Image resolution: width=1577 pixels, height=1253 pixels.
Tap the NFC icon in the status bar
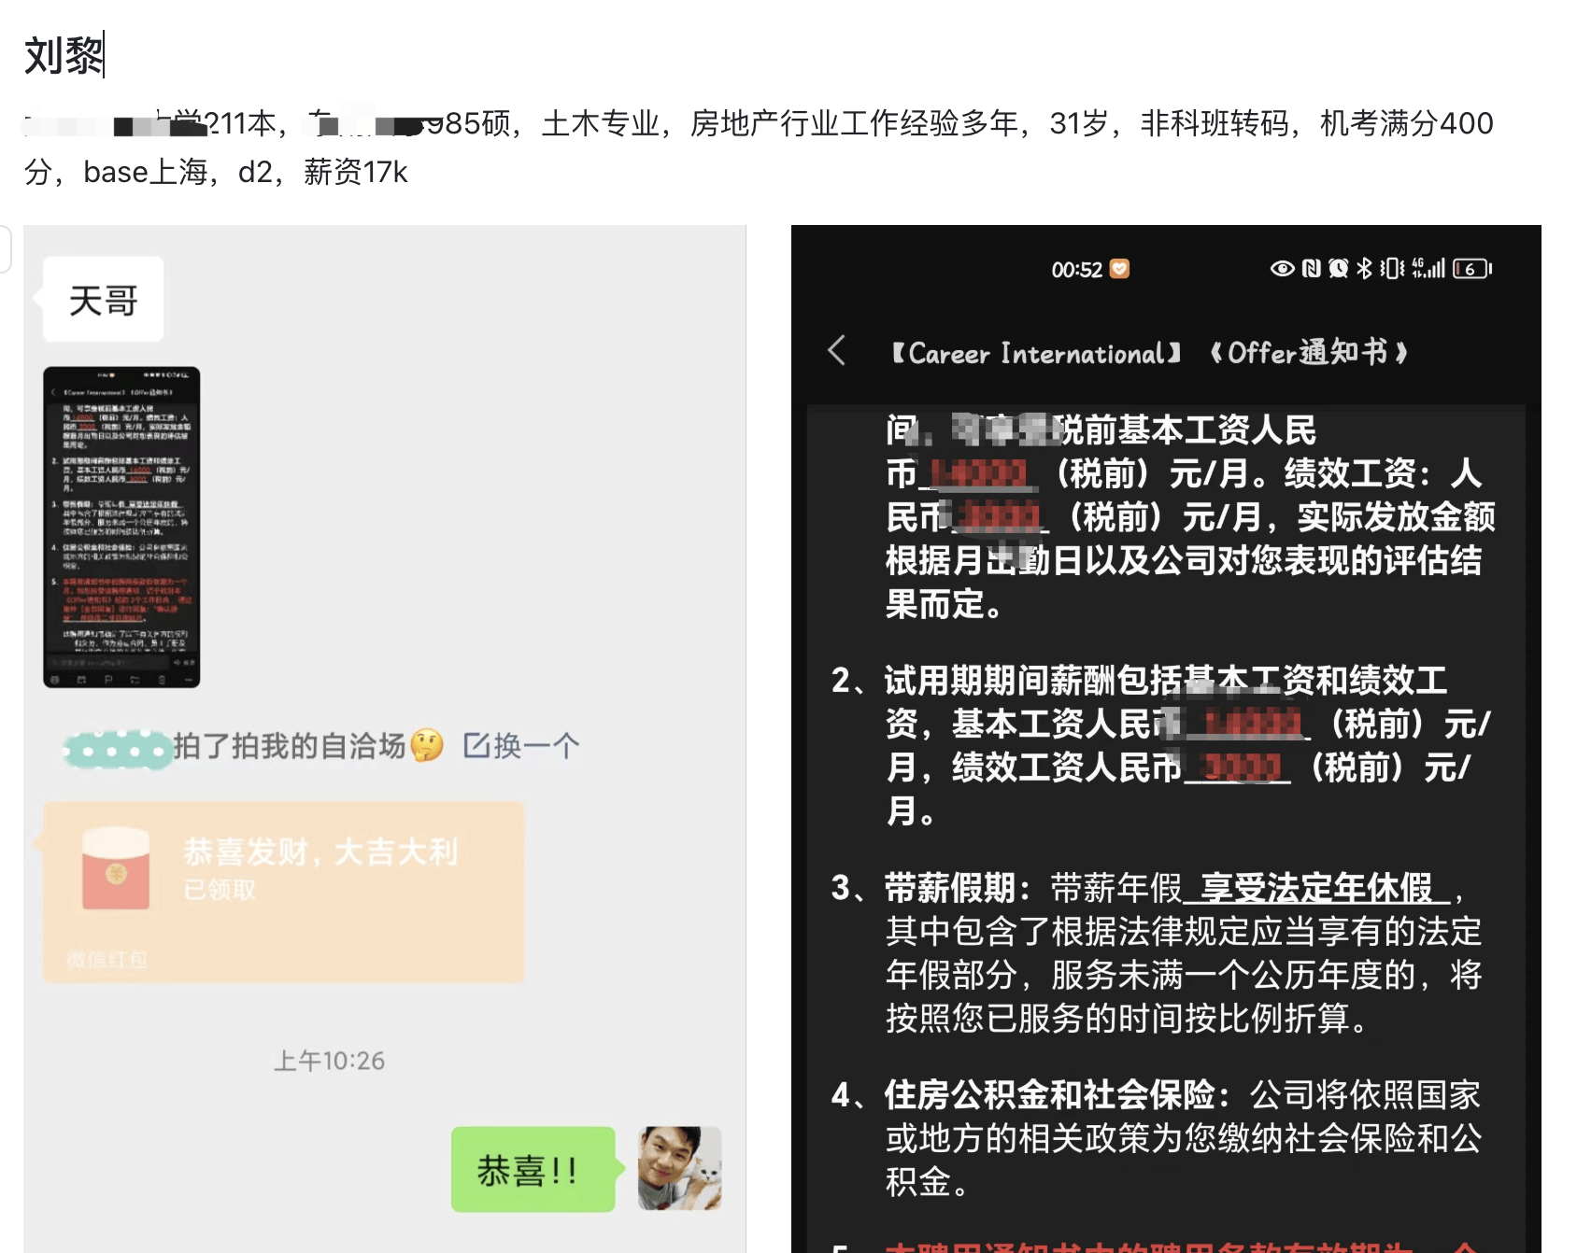(1311, 268)
